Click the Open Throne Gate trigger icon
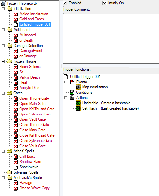 [x=16, y=98]
